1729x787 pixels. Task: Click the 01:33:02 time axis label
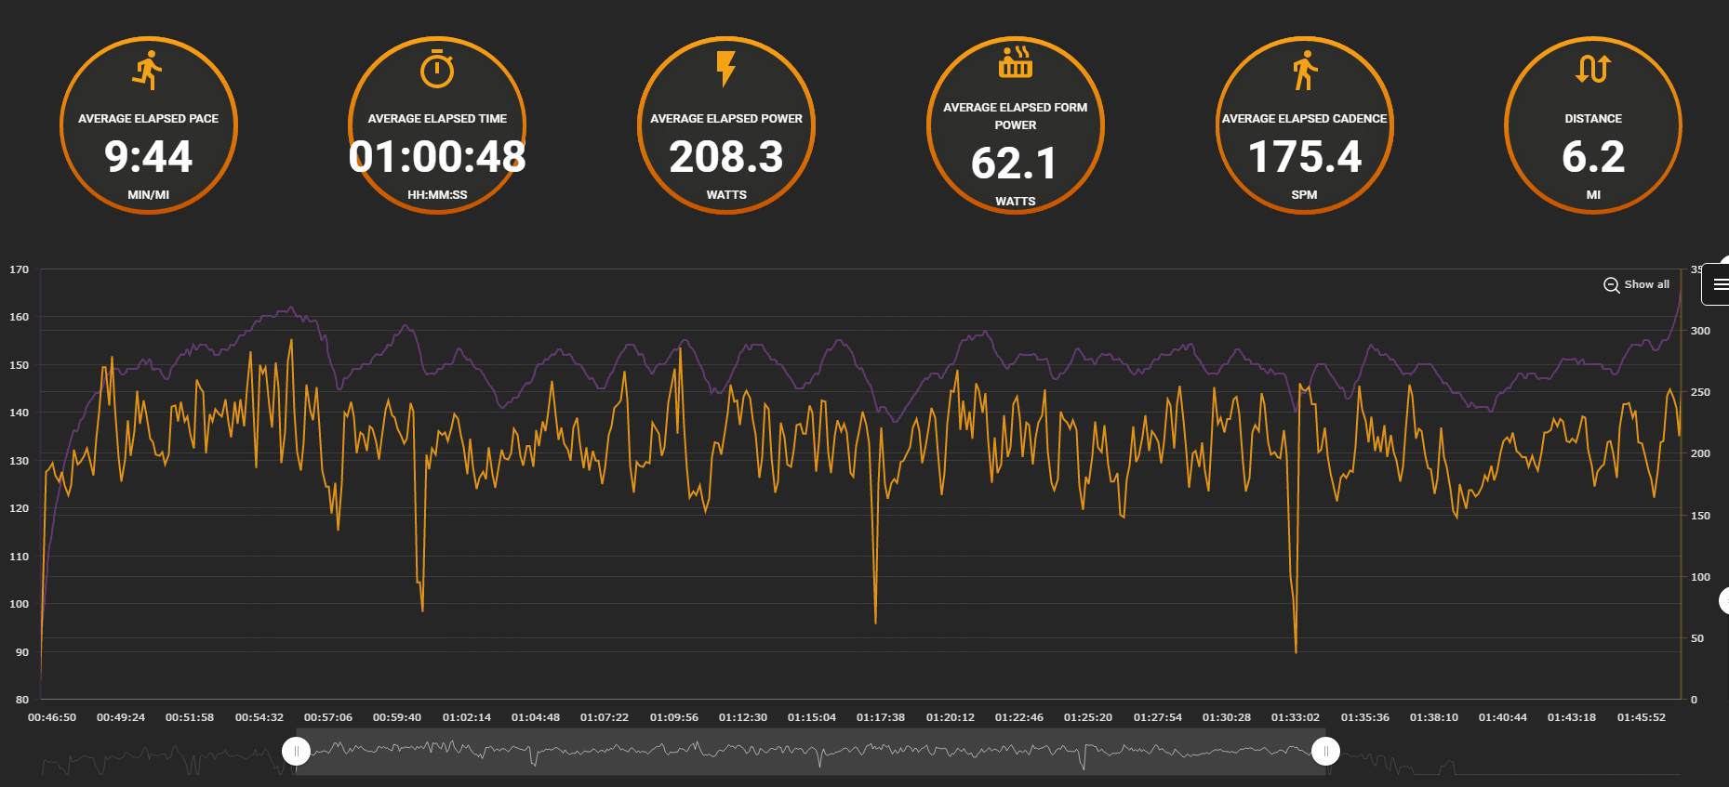pos(1296,717)
